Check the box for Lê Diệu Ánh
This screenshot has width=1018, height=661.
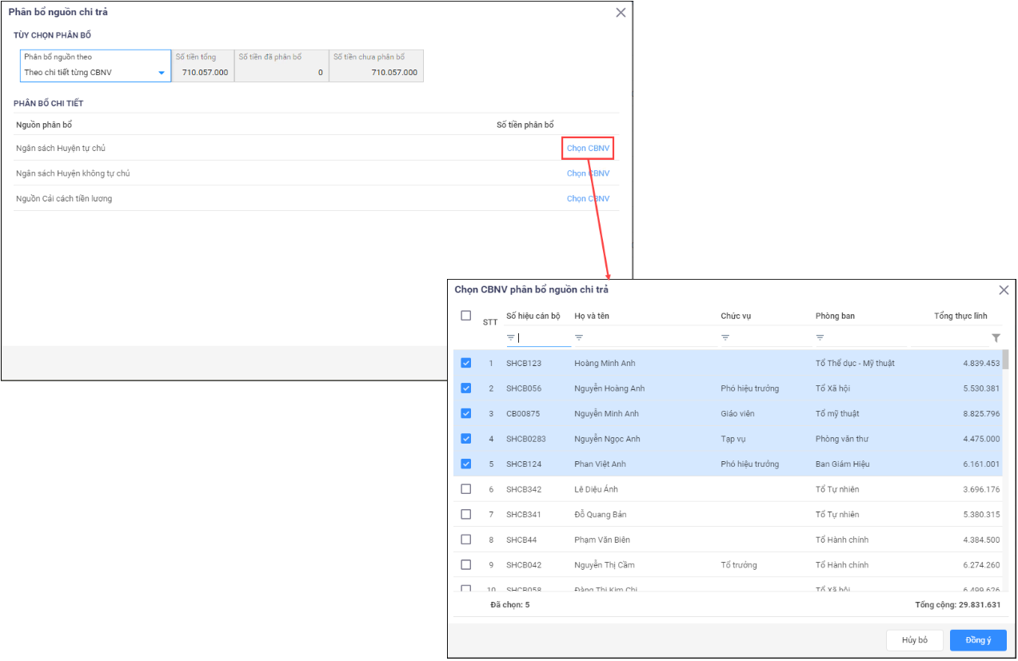tap(466, 489)
